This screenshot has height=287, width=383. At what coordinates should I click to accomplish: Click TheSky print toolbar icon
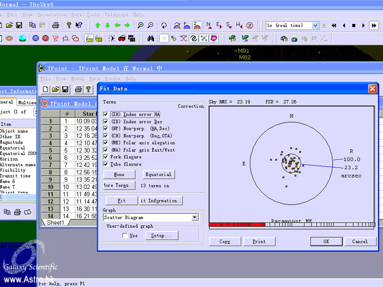[56, 25]
